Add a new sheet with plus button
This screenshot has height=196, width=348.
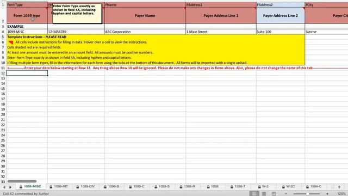[339, 187]
